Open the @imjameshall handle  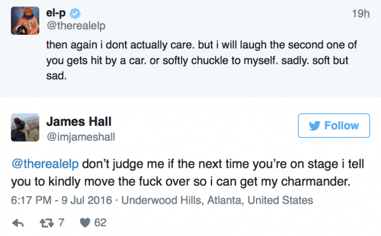(x=81, y=137)
